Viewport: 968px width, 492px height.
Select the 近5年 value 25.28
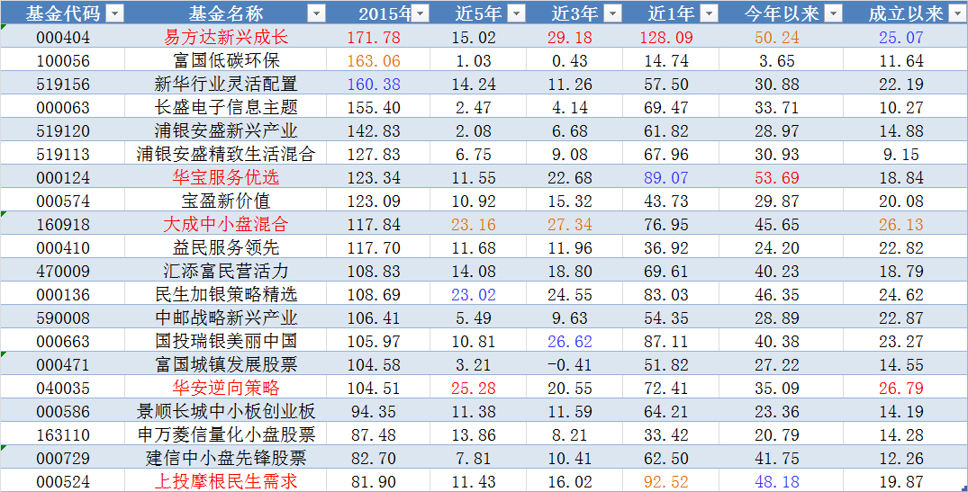474,389
